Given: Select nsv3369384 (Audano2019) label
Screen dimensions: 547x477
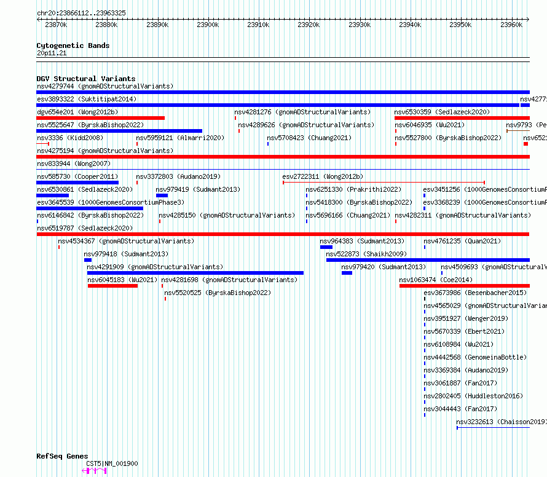Looking at the screenshot, I should coord(466,370).
